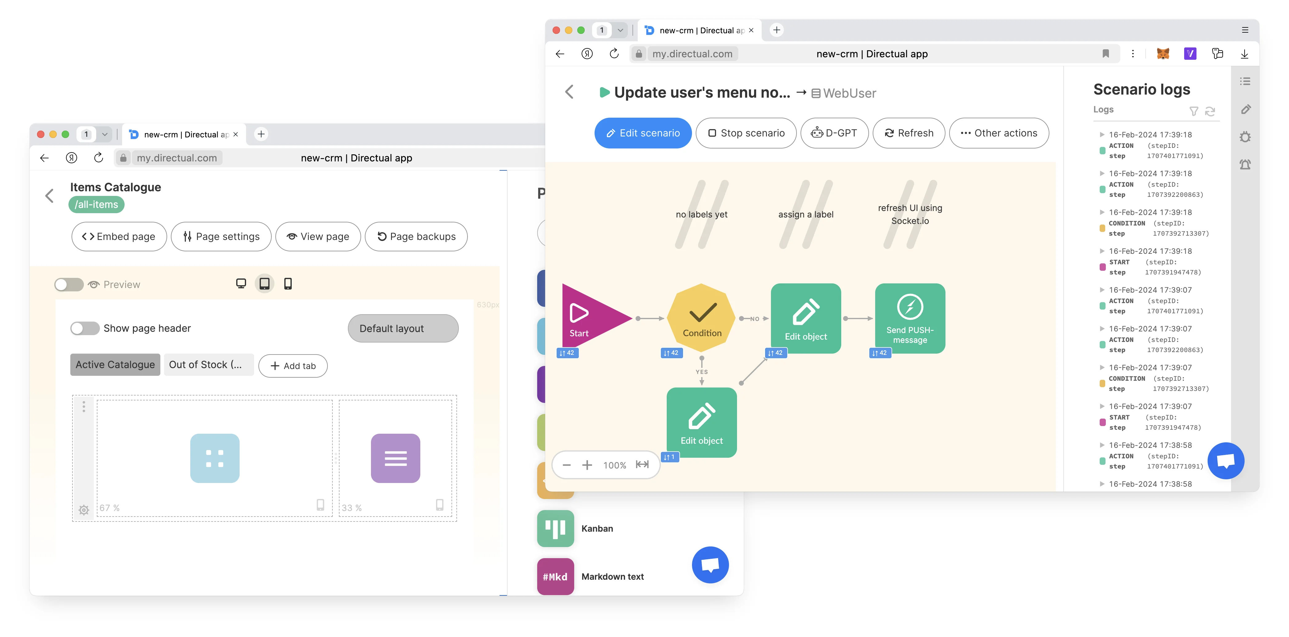
Task: Toggle the Preview switch
Action: pyautogui.click(x=68, y=285)
